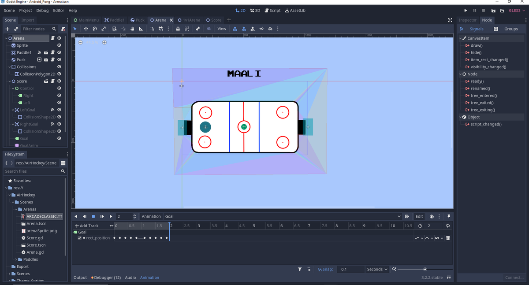This screenshot has width=529, height=285.
Task: Toggle Scl key insertion for animation
Action: point(253,29)
